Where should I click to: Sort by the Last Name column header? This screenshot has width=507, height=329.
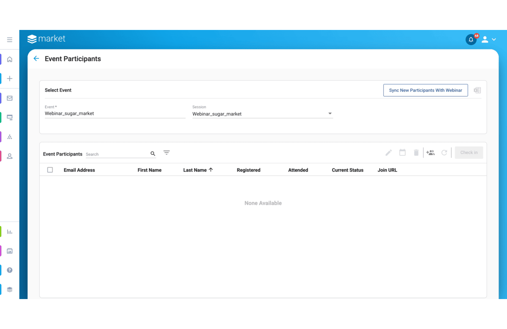tap(195, 170)
